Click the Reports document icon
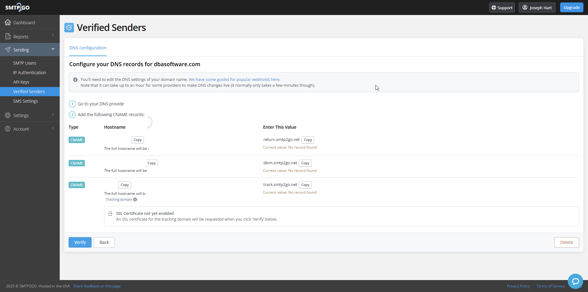 click(x=8, y=36)
